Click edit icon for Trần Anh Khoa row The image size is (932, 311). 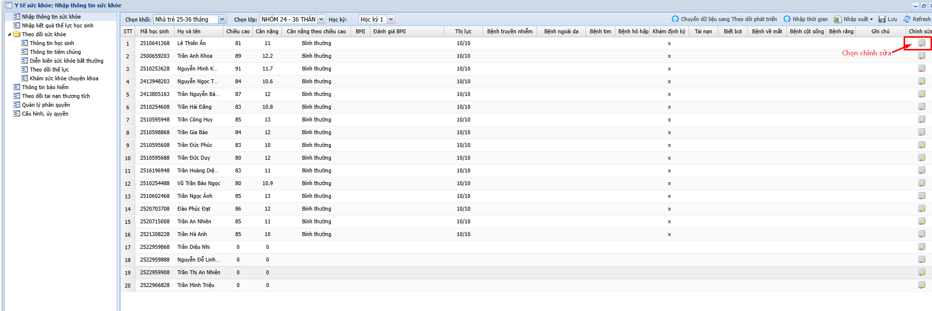click(x=922, y=56)
